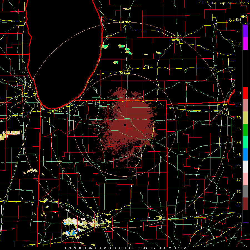Click the HR legend label
The image size is (250, 250).
tap(238, 130)
